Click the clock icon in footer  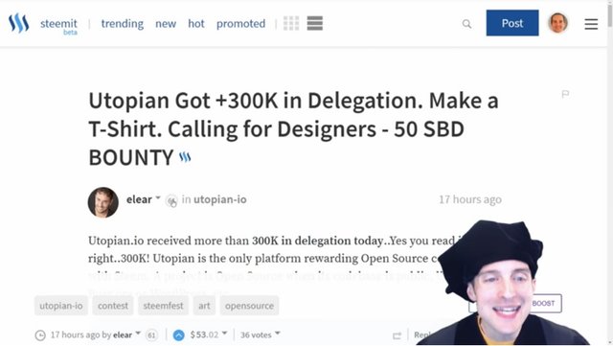pyautogui.click(x=40, y=335)
